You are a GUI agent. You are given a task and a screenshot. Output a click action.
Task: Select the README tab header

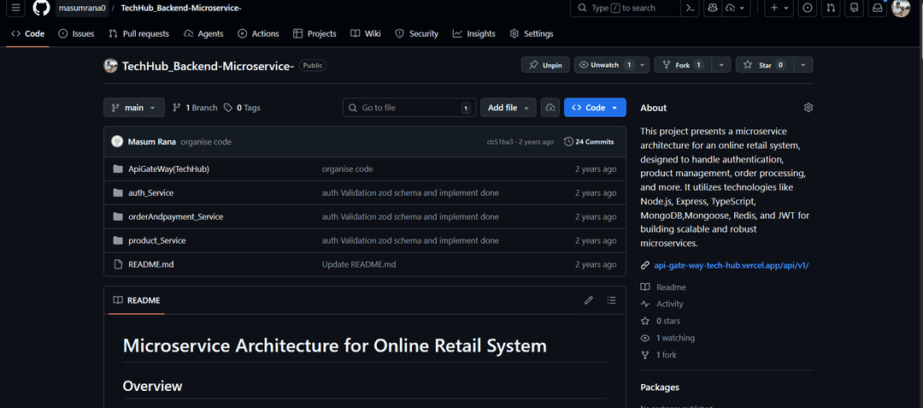tap(137, 300)
